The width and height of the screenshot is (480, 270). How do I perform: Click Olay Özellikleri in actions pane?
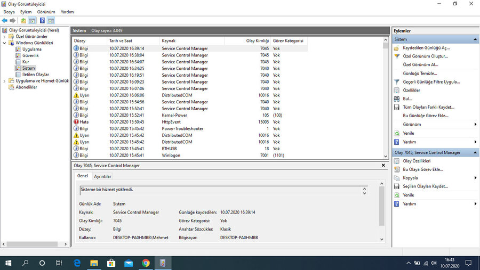[417, 161]
